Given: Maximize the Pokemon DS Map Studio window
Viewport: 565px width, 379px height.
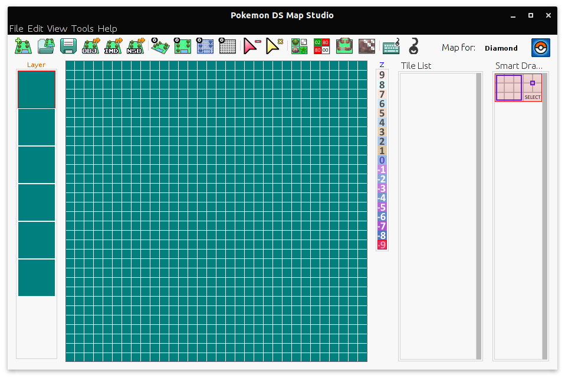Looking at the screenshot, I should 530,15.
